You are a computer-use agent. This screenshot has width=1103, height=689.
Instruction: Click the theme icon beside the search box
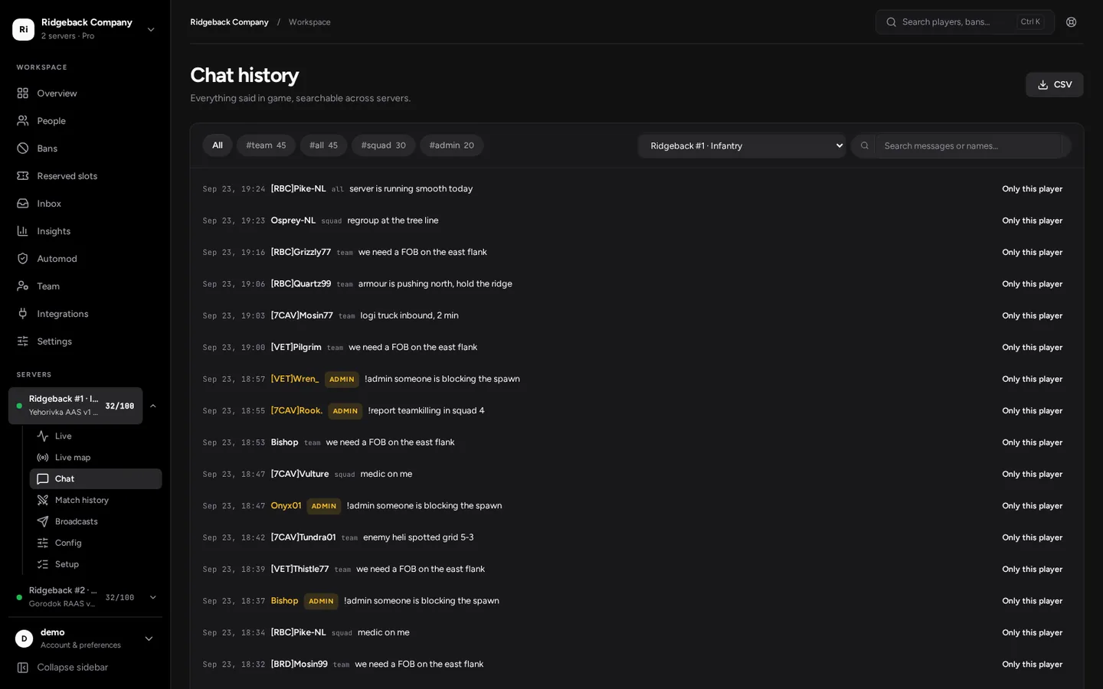click(1072, 22)
